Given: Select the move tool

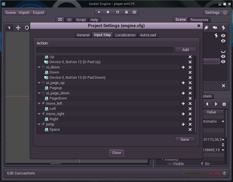Looking at the screenshot, I should pyautogui.click(x=18, y=28).
